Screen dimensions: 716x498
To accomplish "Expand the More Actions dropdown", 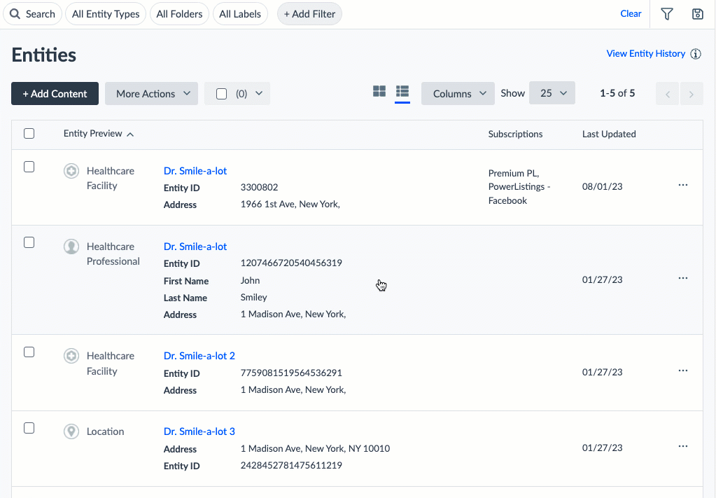I will (152, 94).
